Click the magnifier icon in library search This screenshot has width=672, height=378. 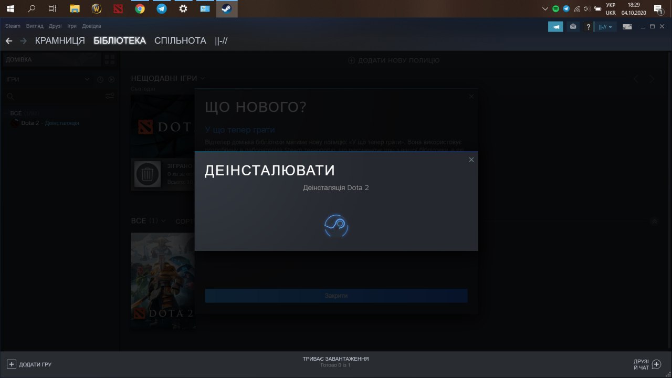click(10, 96)
